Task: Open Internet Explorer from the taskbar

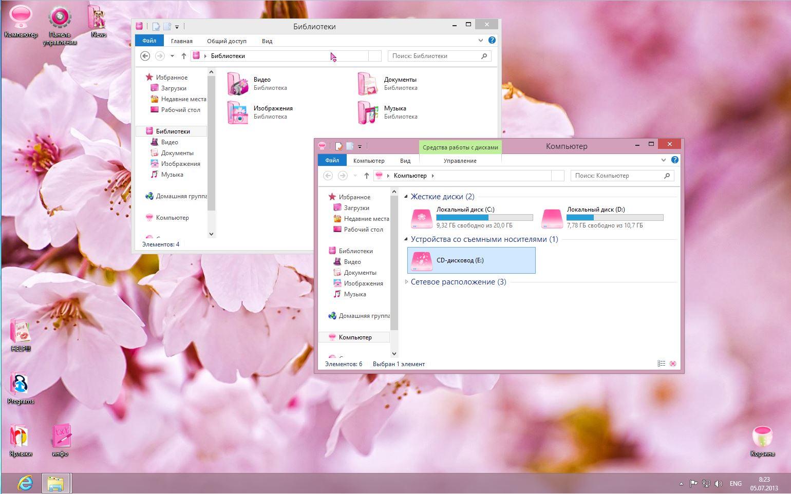Action: pyautogui.click(x=25, y=483)
